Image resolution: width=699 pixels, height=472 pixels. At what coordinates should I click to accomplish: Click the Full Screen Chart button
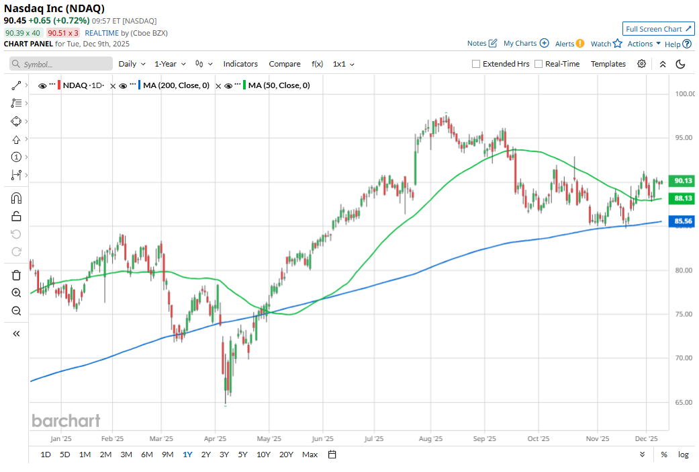tap(658, 29)
